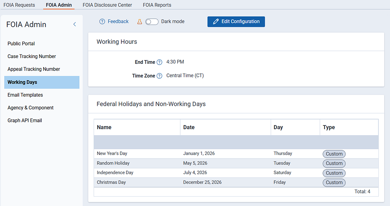Select Working Days in sidebar
The width and height of the screenshot is (390, 206).
[x=42, y=82]
